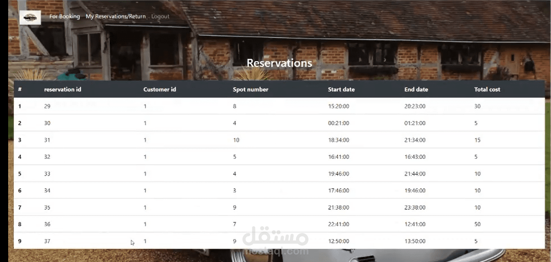Viewport: 551px width, 262px height.
Task: Open My Reservations/Return page
Action: 116,16
